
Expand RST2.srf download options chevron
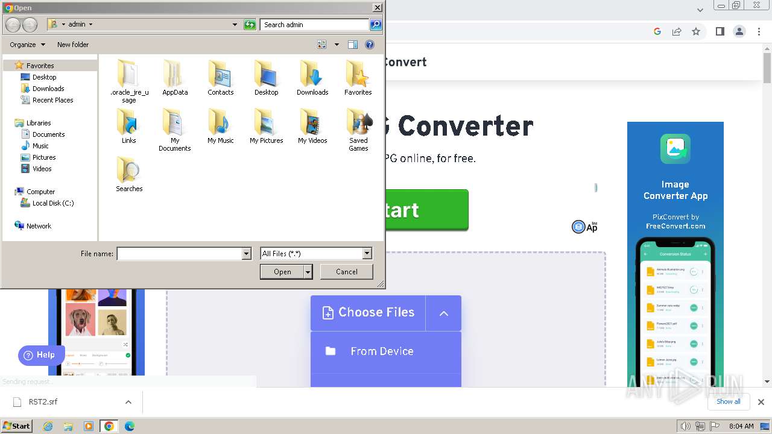pyautogui.click(x=128, y=402)
